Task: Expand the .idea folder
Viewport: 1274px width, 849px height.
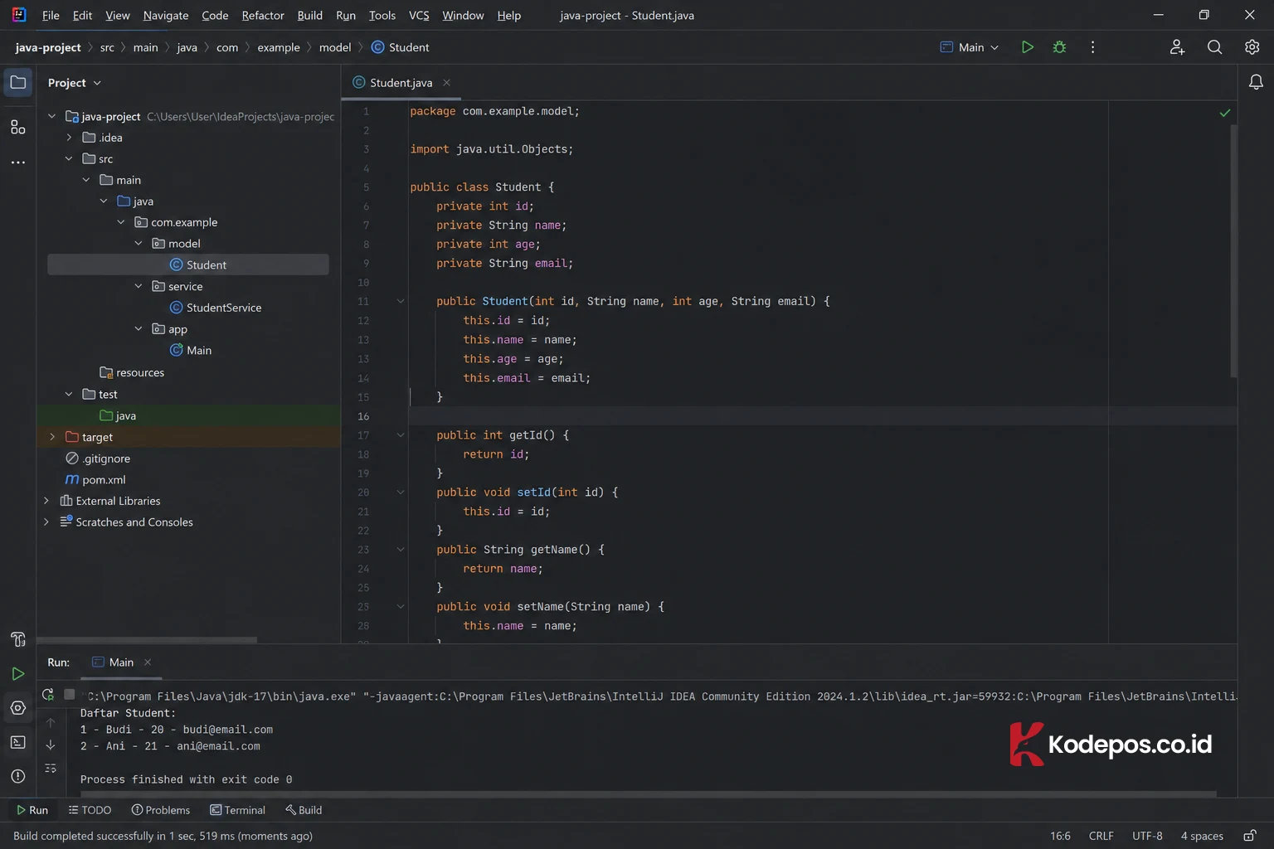Action: point(70,138)
